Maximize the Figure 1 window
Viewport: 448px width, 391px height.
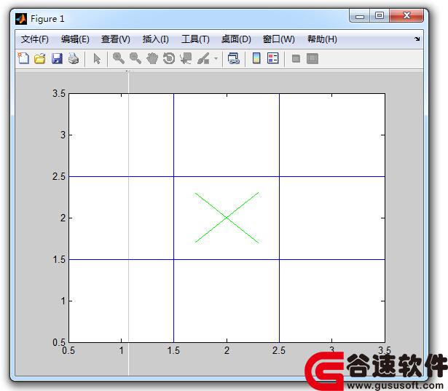(x=380, y=16)
